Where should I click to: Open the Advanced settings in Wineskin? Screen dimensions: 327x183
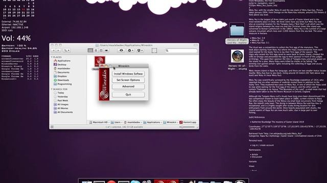(x=128, y=86)
